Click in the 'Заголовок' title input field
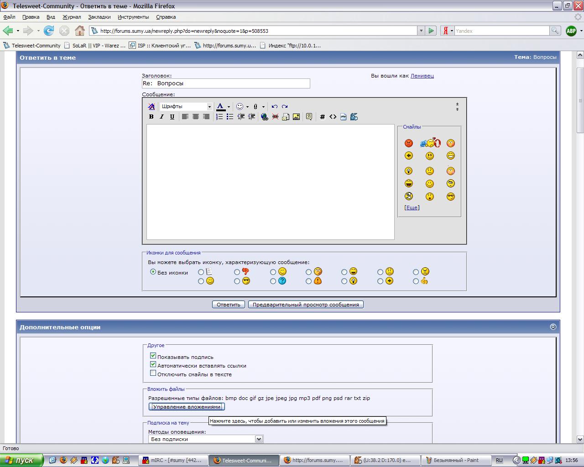The height and width of the screenshot is (467, 584). (x=226, y=83)
